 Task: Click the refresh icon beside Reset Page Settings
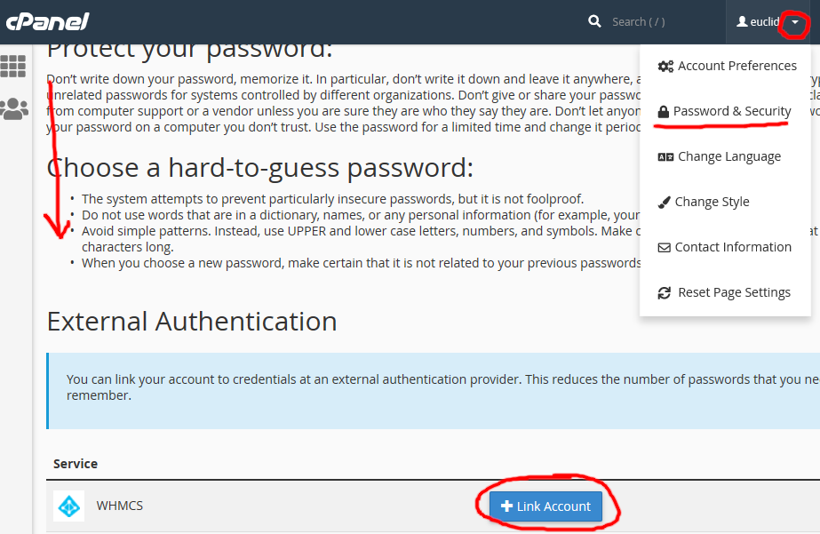click(x=665, y=291)
